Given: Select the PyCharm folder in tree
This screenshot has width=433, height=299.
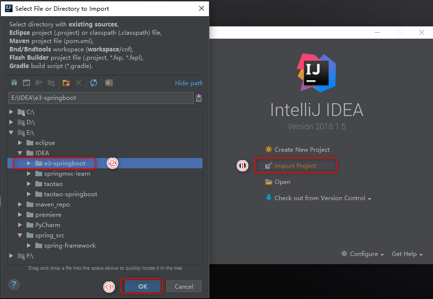Looking at the screenshot, I should (48, 225).
